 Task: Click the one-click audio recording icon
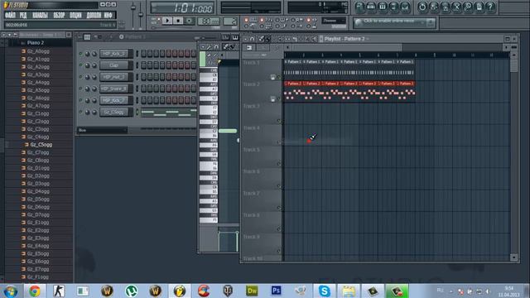[x=468, y=7]
